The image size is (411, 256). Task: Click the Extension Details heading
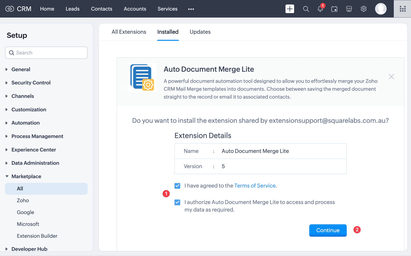pyautogui.click(x=203, y=135)
